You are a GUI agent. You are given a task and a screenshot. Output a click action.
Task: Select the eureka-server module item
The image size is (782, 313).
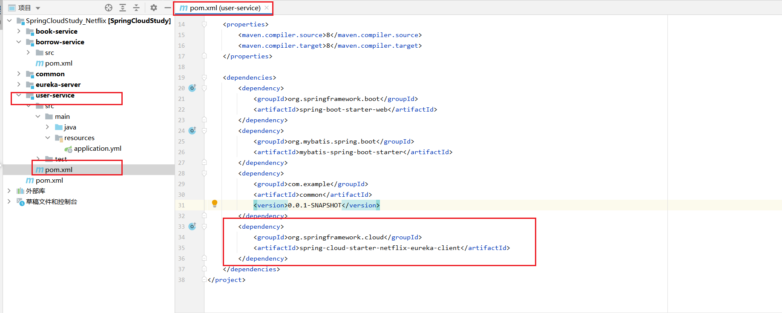click(58, 84)
